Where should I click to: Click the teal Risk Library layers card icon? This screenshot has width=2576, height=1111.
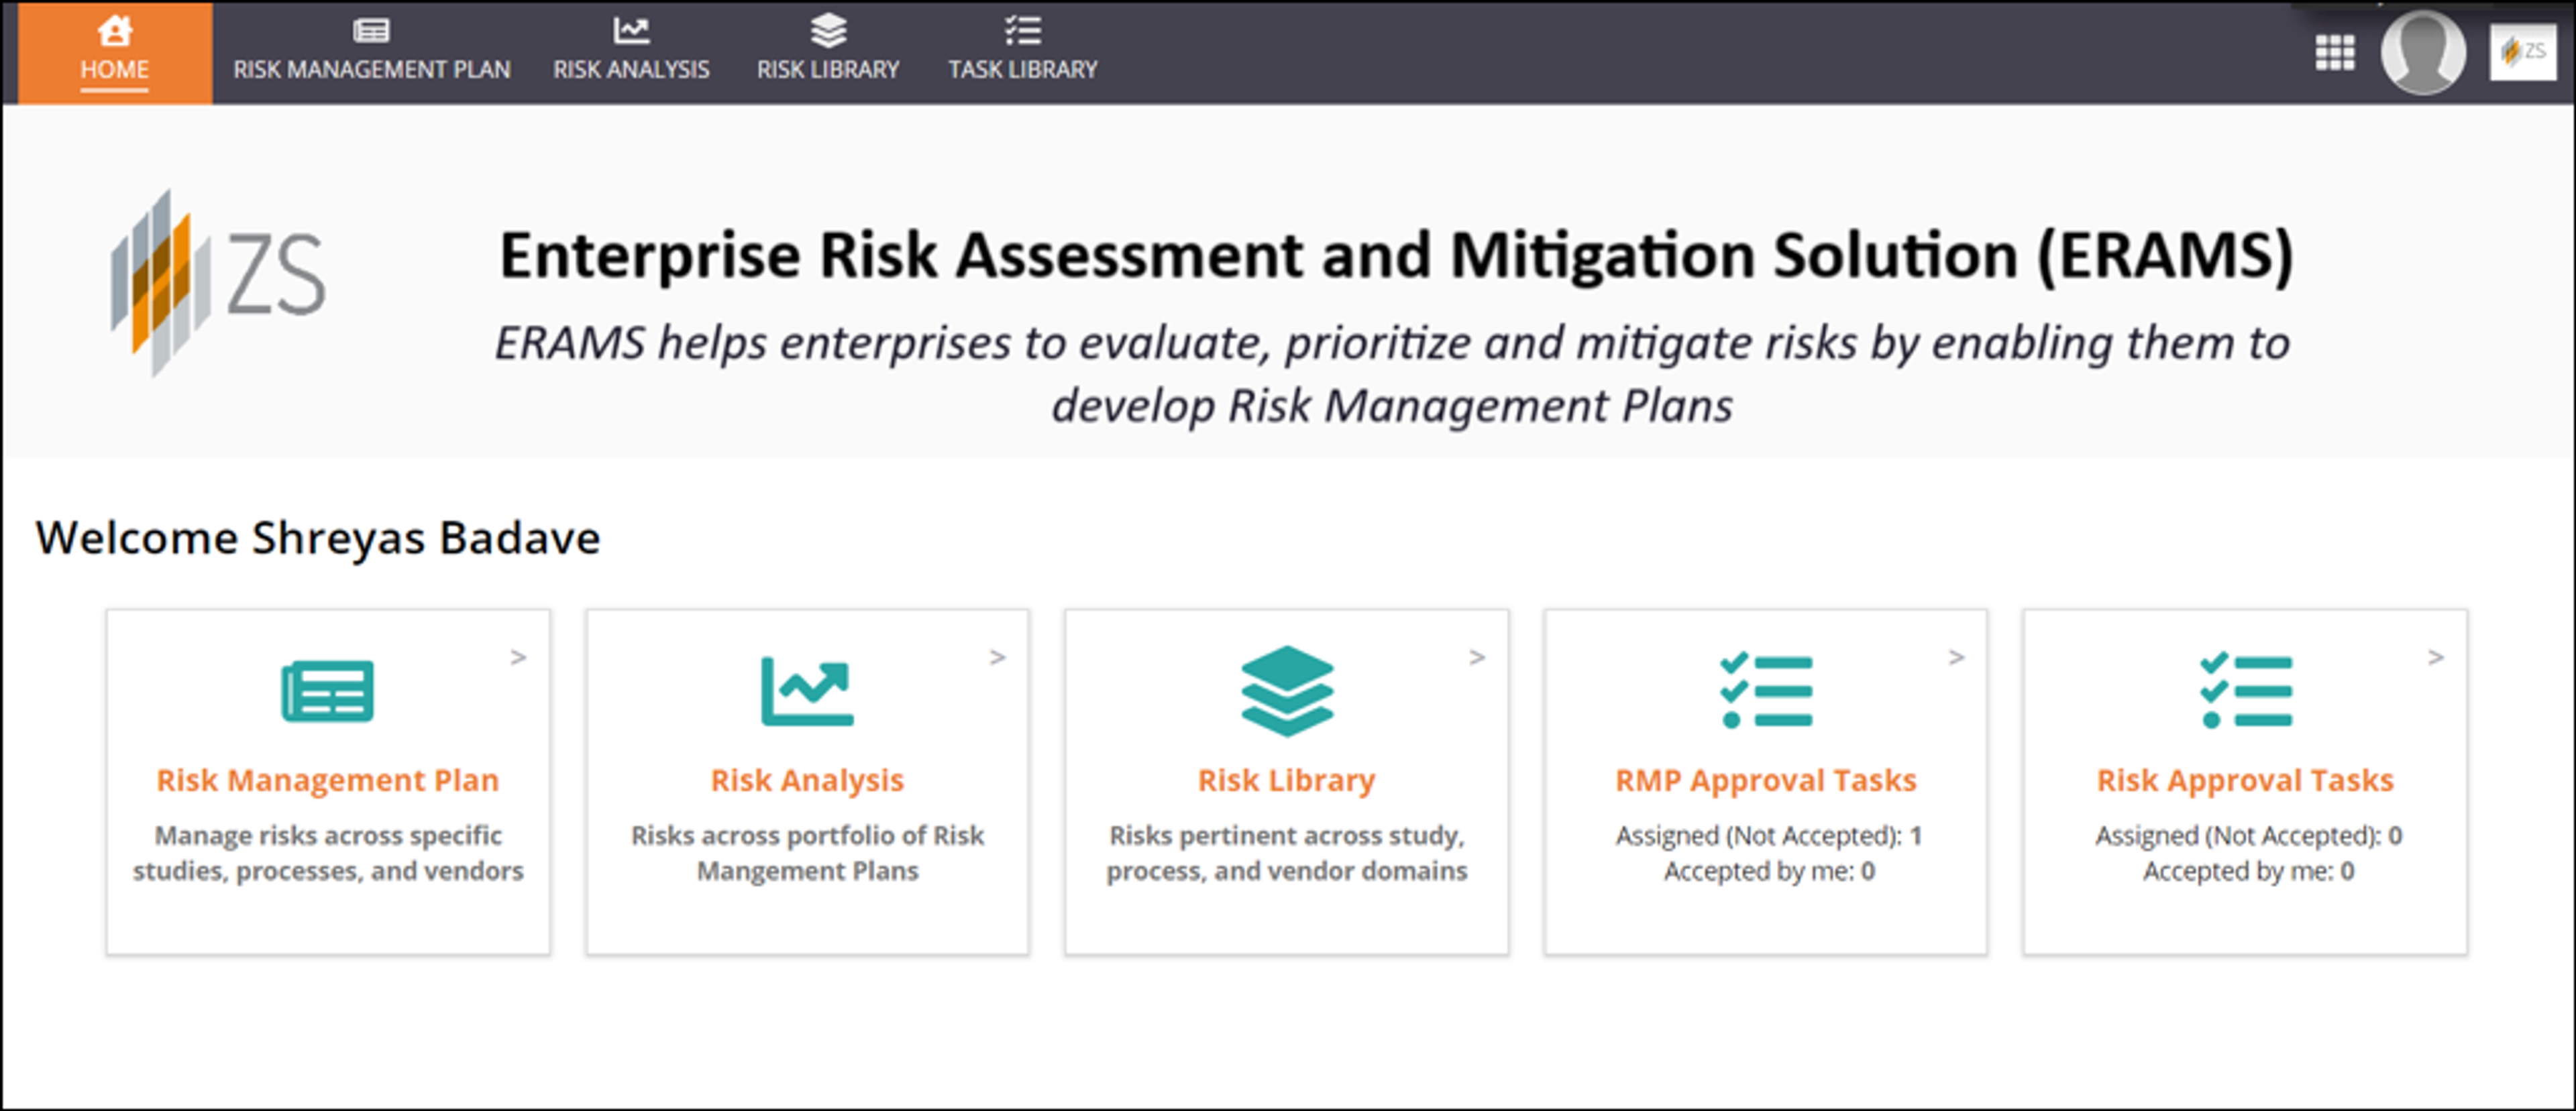[1287, 691]
